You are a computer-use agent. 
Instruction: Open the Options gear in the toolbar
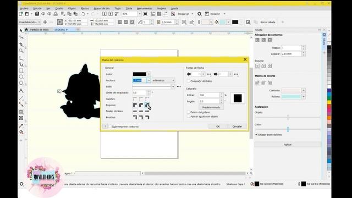[199, 14]
